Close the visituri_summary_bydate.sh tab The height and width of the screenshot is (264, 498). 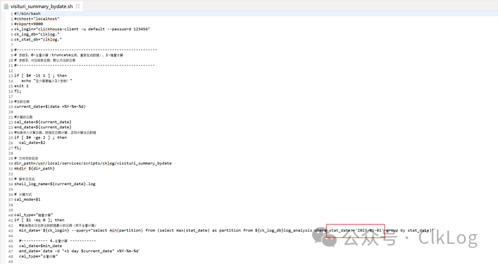coord(78,6)
